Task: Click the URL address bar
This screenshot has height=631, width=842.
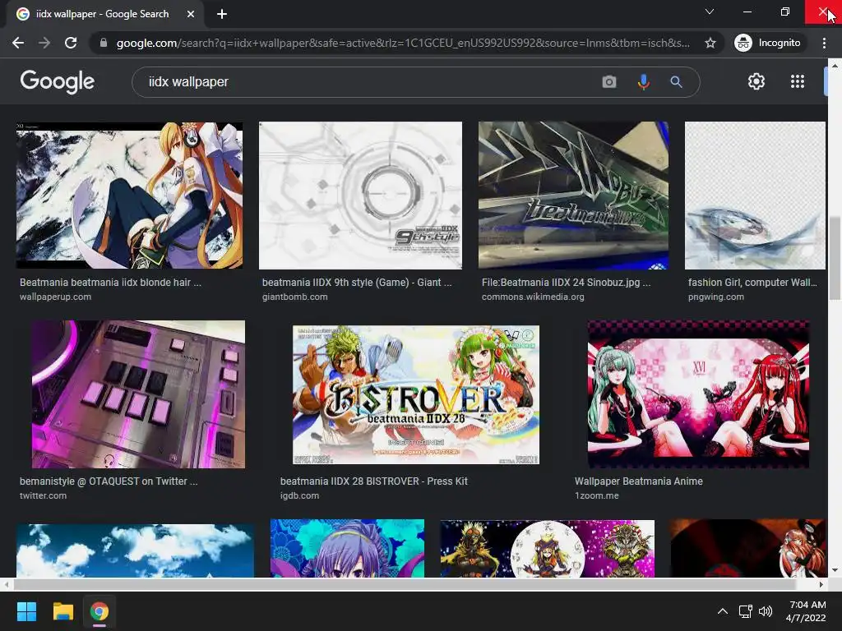Action: point(403,43)
